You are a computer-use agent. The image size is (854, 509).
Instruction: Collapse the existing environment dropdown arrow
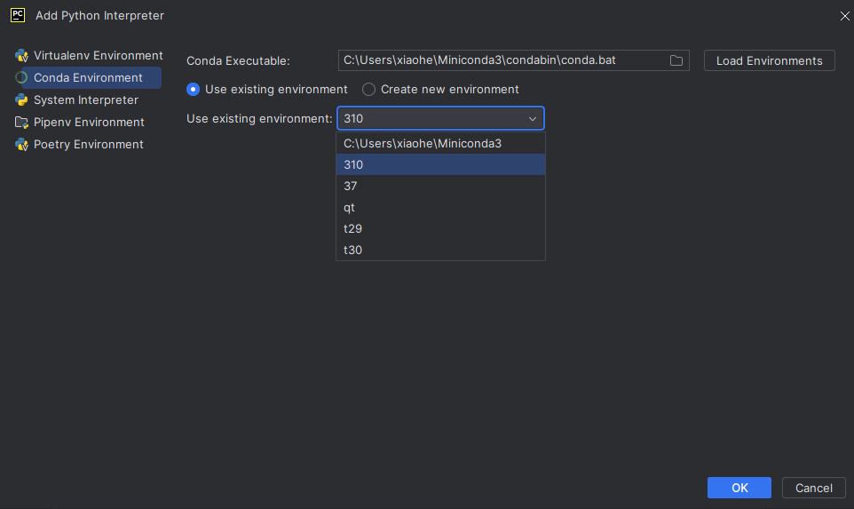pos(532,119)
